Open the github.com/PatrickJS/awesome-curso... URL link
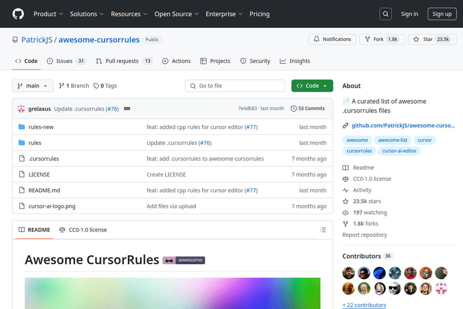Image resolution: width=463 pixels, height=309 pixels. tap(403, 126)
